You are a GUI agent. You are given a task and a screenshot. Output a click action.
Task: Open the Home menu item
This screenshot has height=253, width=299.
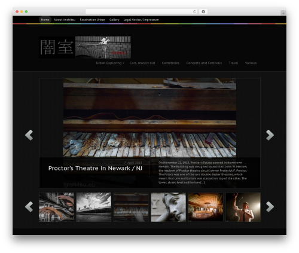[45, 20]
